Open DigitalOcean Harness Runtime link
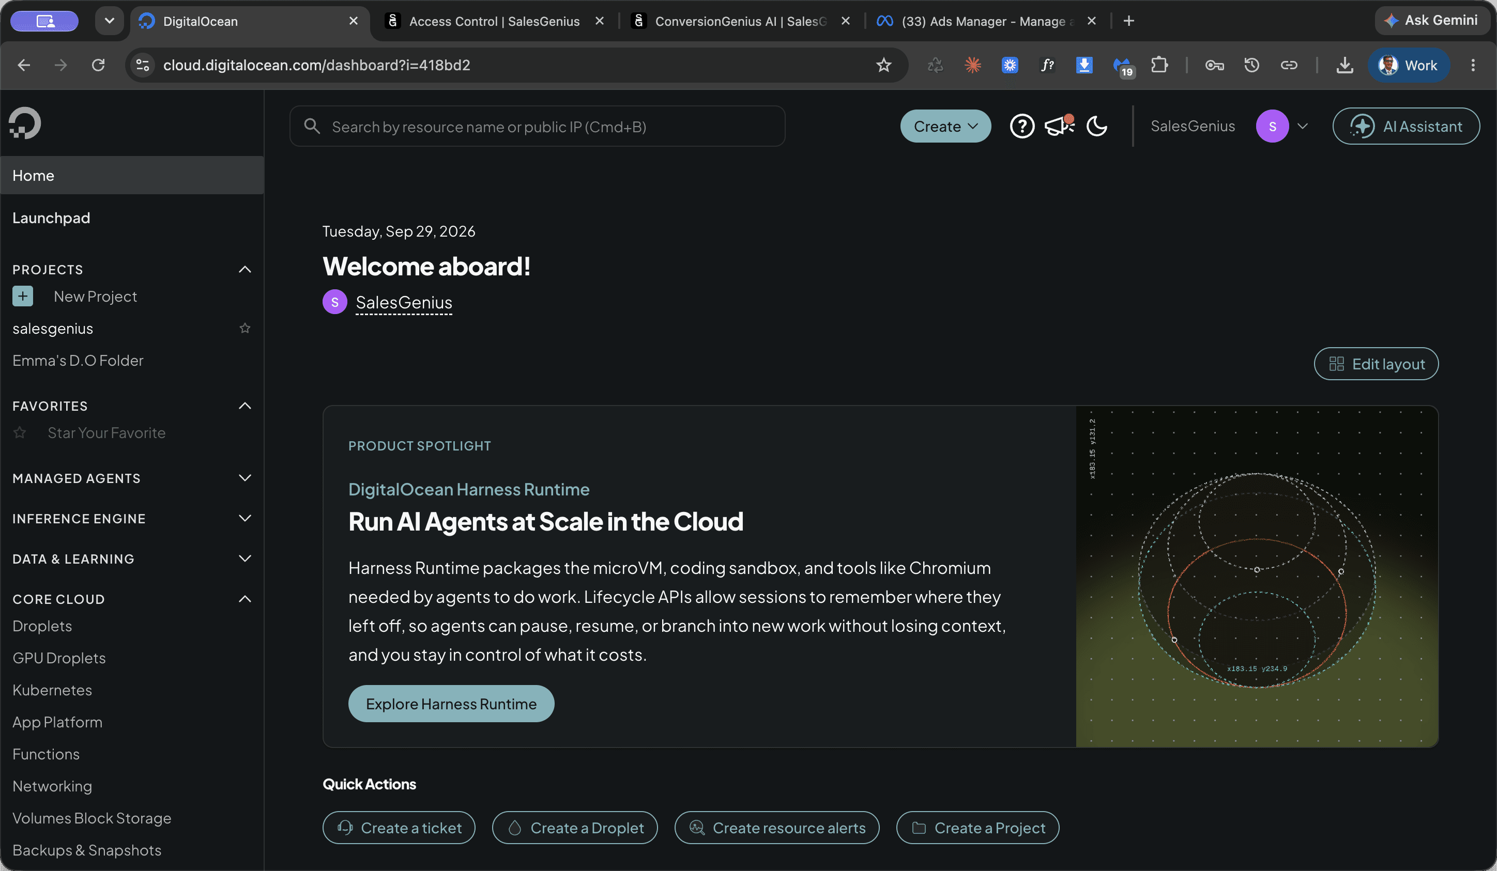Screen dimensions: 1497x871 [x=469, y=489]
